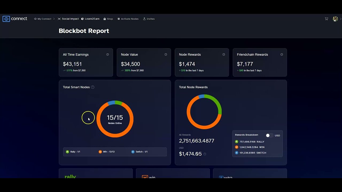This screenshot has width=342, height=192.
Task: Open the All Time Earnings card
Action: click(x=86, y=62)
